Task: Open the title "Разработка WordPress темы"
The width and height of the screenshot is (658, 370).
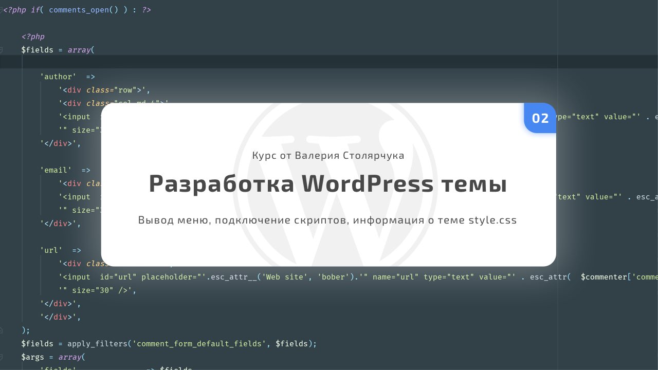Action: coord(328,183)
